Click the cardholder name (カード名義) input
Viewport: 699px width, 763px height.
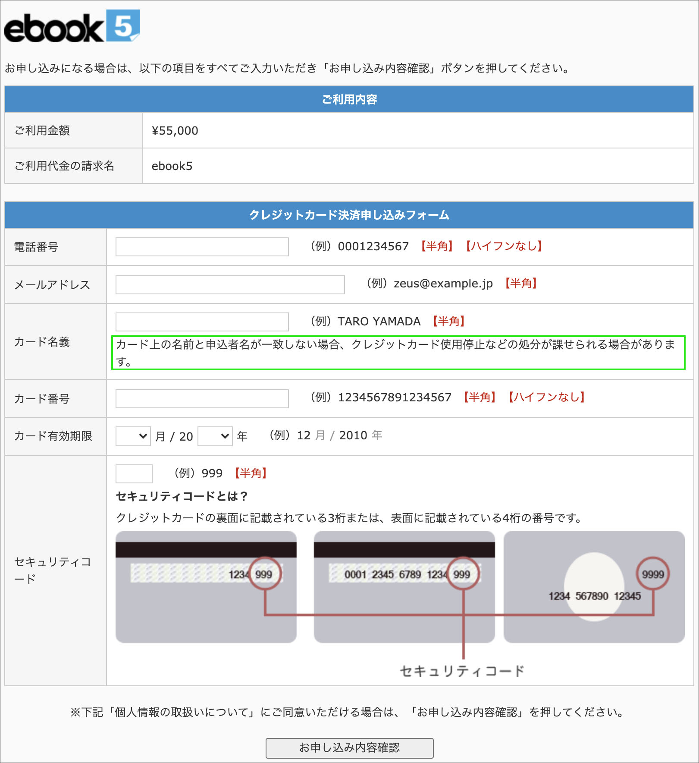202,322
